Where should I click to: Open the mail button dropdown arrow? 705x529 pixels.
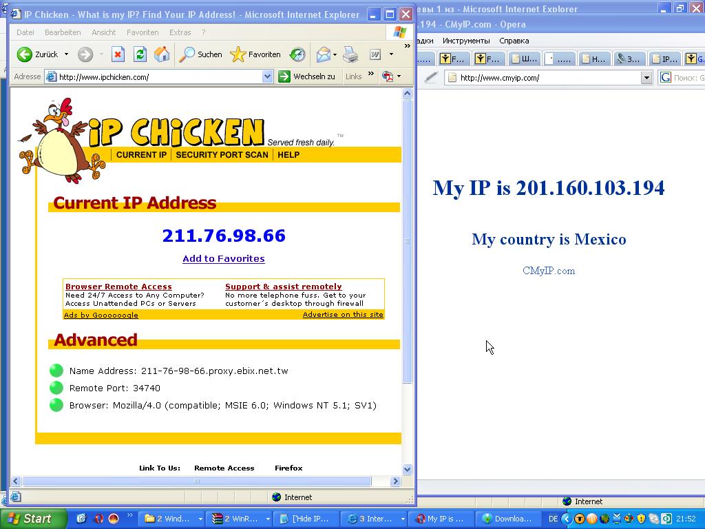point(335,55)
